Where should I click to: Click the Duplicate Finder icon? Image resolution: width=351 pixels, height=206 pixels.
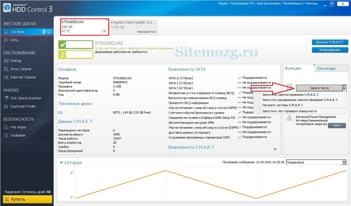[6, 106]
